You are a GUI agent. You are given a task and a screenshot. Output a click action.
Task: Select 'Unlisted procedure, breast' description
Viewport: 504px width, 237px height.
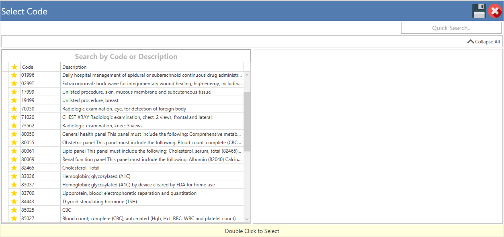tap(152, 100)
